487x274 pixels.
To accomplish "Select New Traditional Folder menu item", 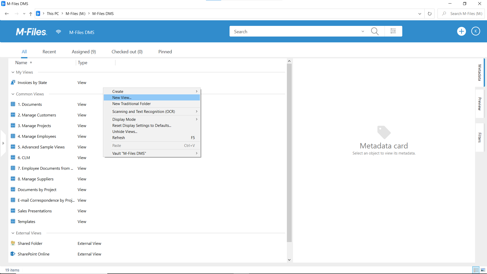I will tap(152, 104).
